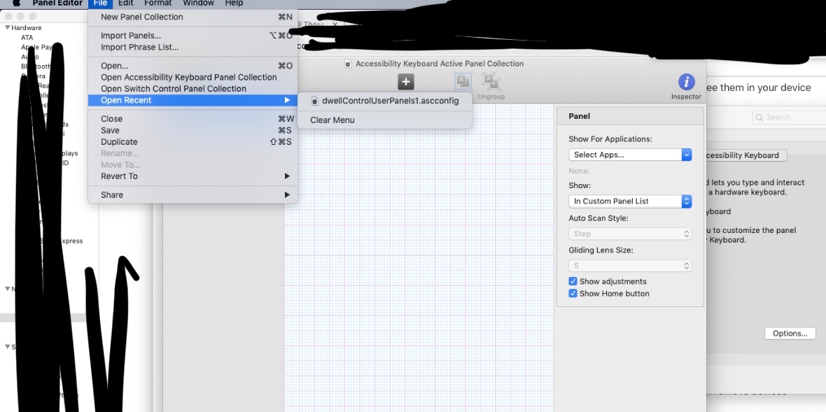Click the Options... button

pos(790,334)
